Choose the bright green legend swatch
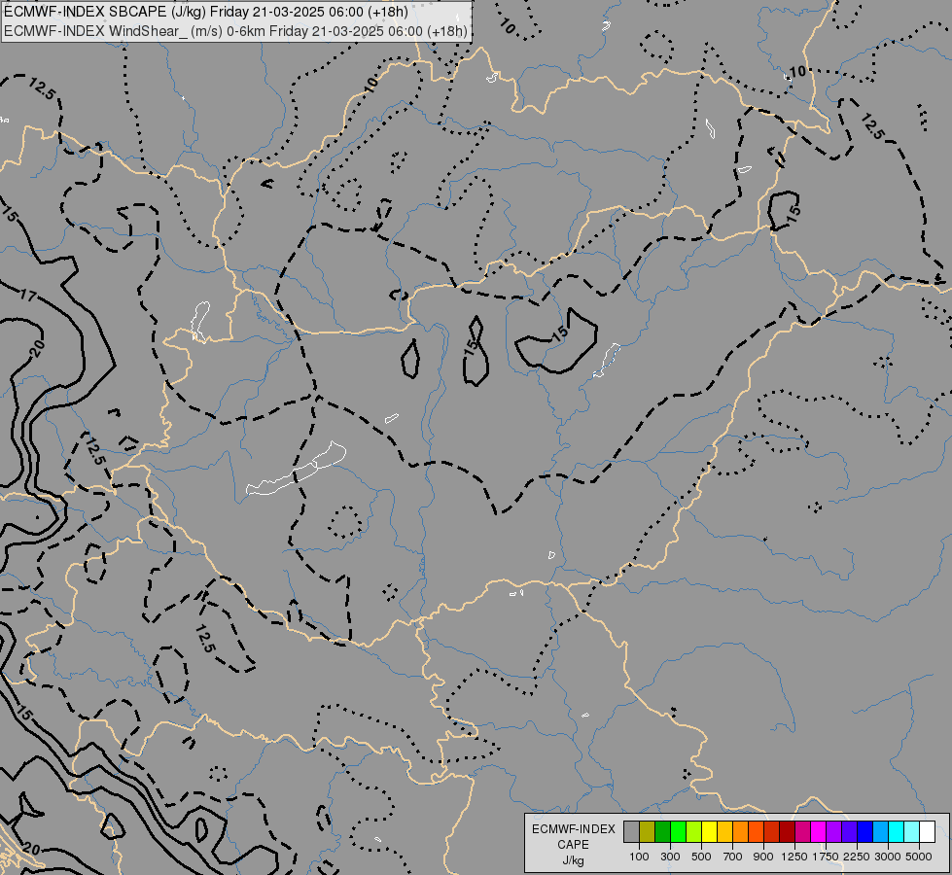Viewport: 952px width, 875px height. (x=678, y=831)
